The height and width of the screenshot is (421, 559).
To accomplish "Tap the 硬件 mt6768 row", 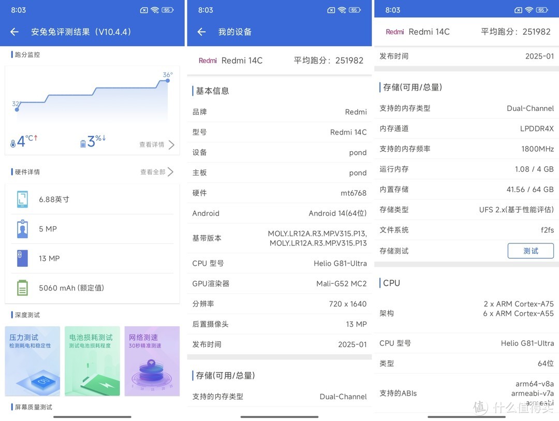I will (x=279, y=193).
